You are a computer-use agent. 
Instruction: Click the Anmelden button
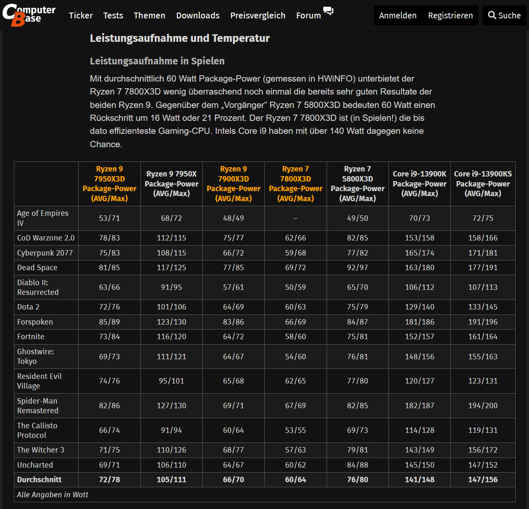tap(398, 15)
